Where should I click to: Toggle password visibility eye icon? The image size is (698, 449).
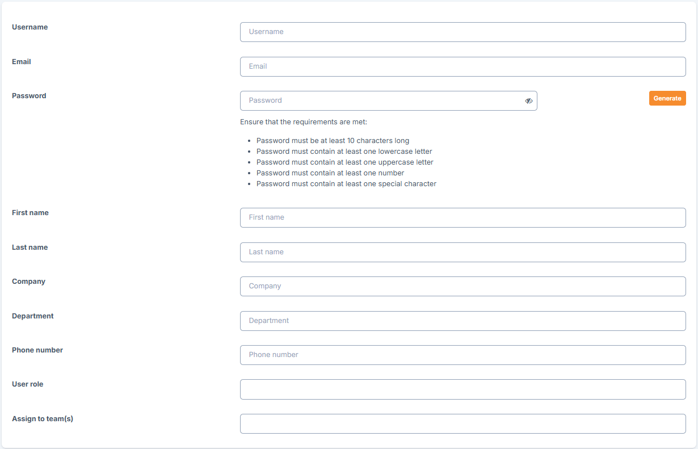(528, 101)
